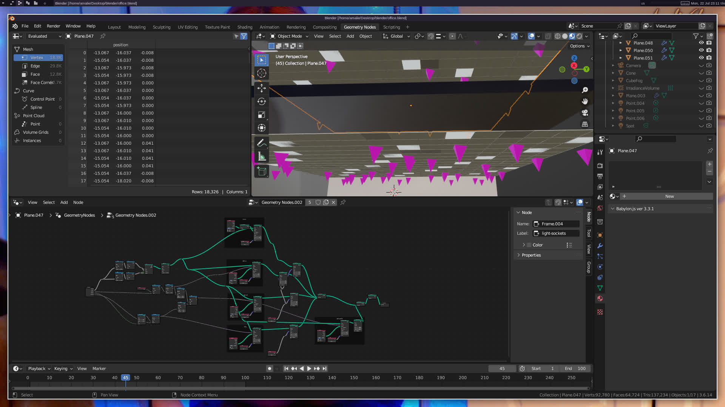Click the Add Cube tool icon
This screenshot has width=725, height=407.
pyautogui.click(x=261, y=171)
